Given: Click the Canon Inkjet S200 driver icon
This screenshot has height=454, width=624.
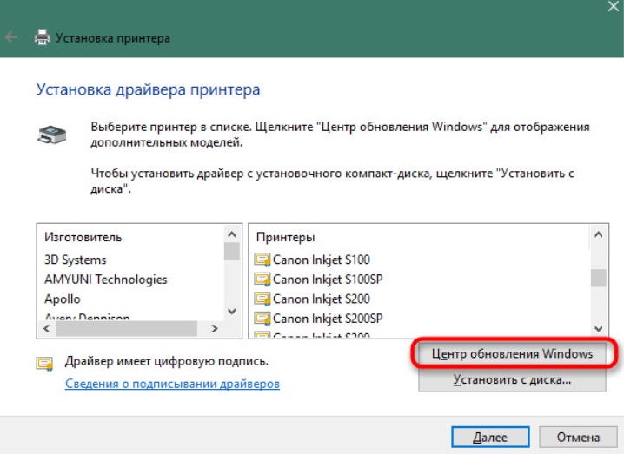Looking at the screenshot, I should (x=262, y=299).
